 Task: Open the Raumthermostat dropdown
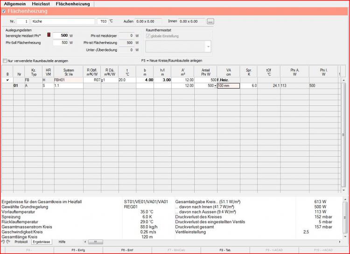pos(208,47)
